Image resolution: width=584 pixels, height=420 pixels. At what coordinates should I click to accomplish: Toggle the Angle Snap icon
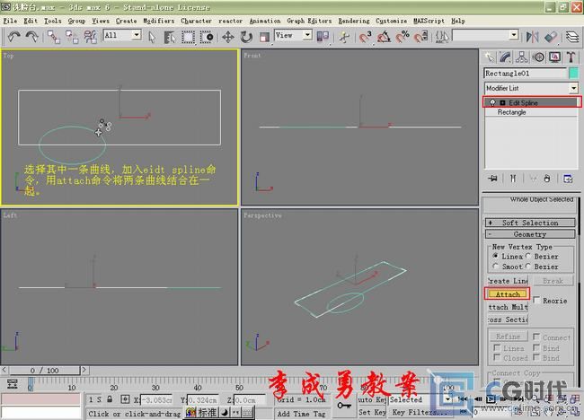(384, 37)
